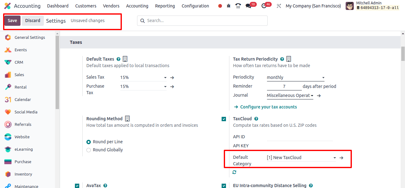Click the search magnifier icon
Viewport: 405px width, 188px height.
click(143, 21)
